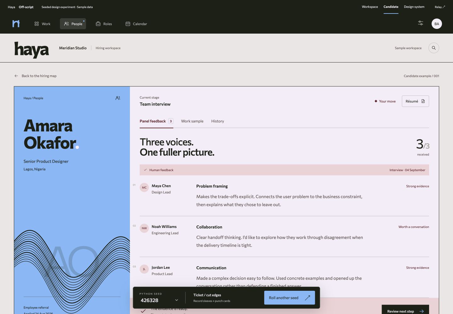Open the Relay external link

(440, 7)
